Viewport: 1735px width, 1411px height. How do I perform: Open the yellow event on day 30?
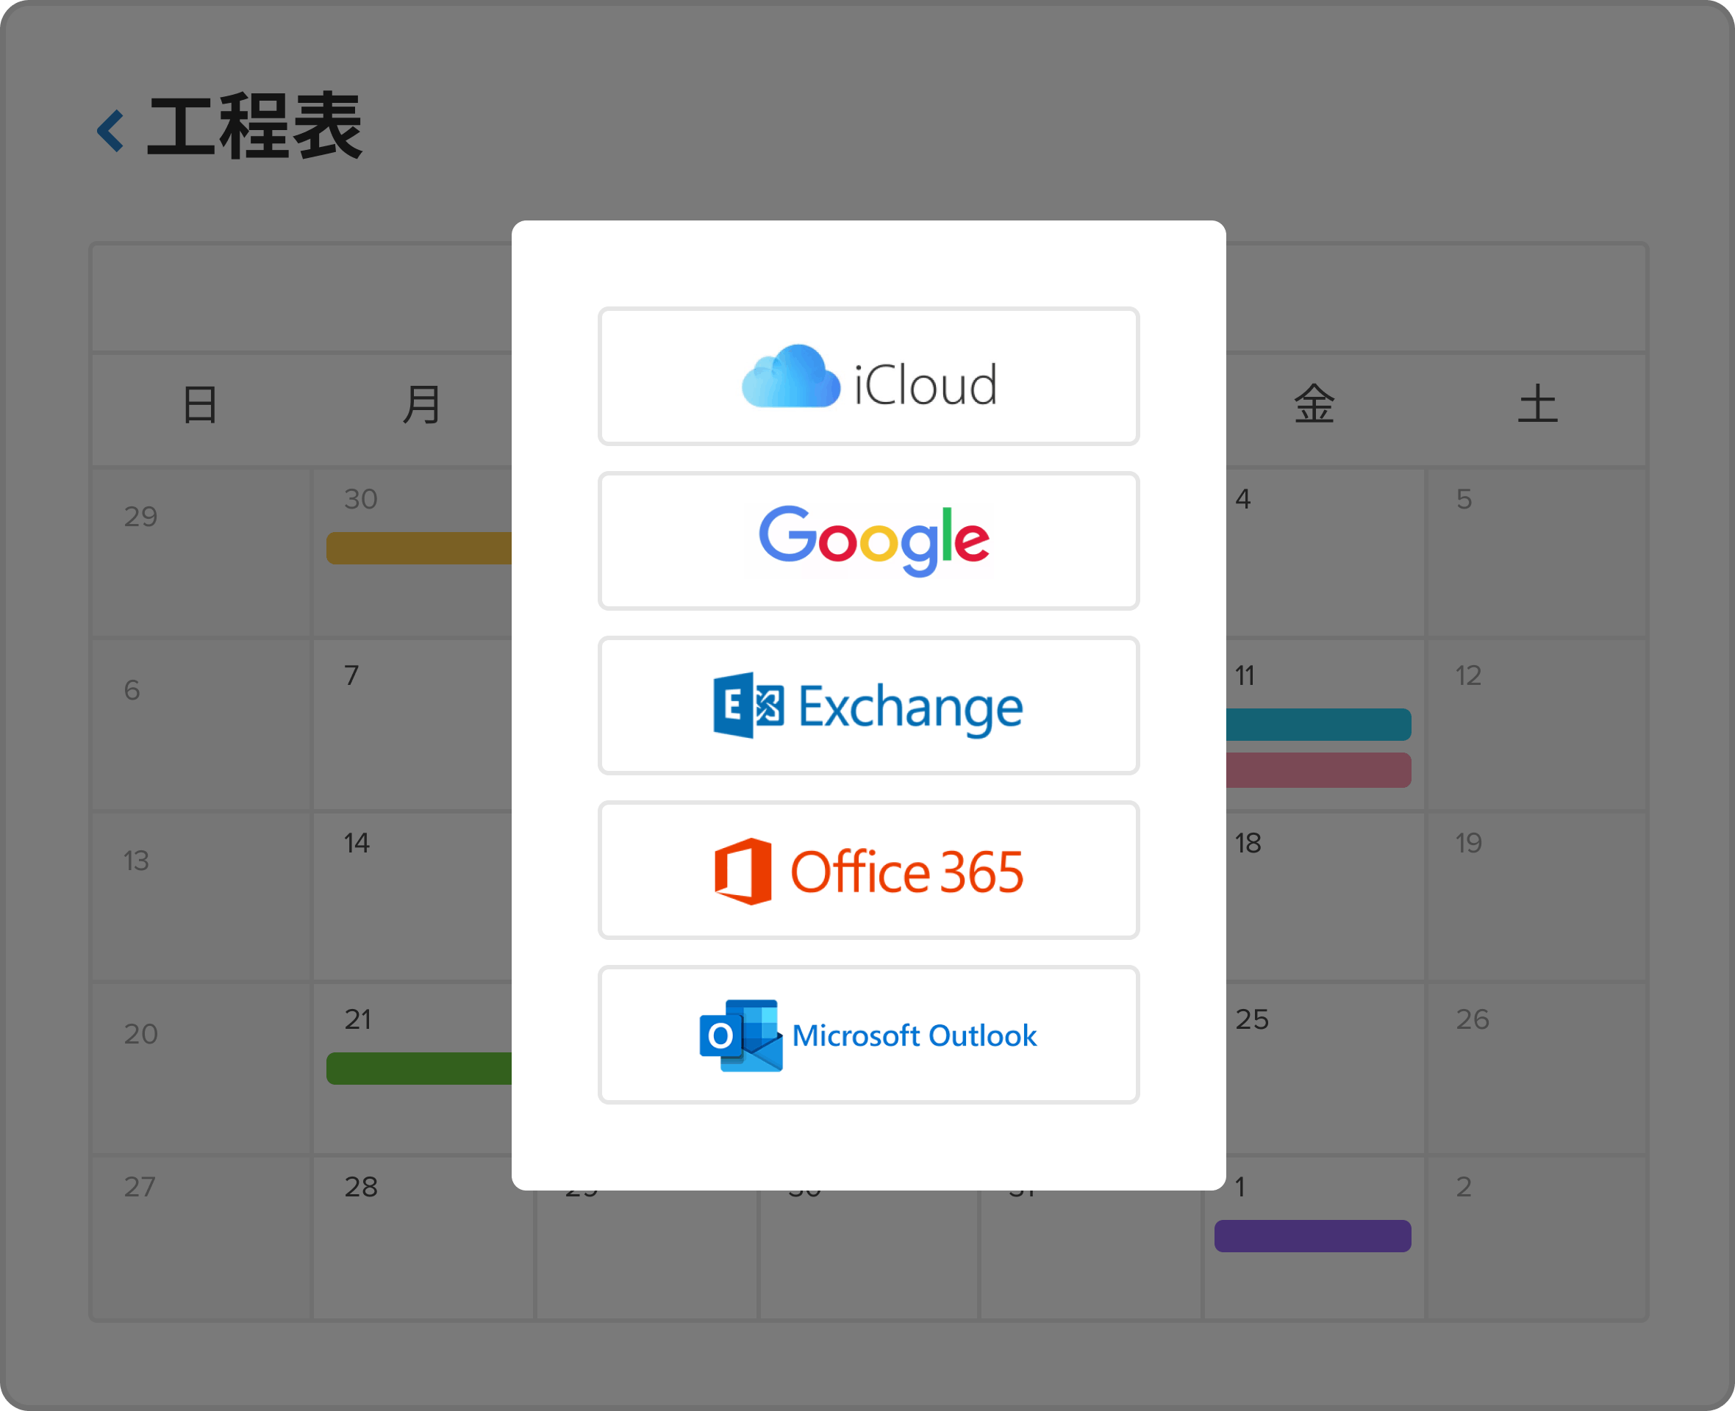click(x=419, y=547)
